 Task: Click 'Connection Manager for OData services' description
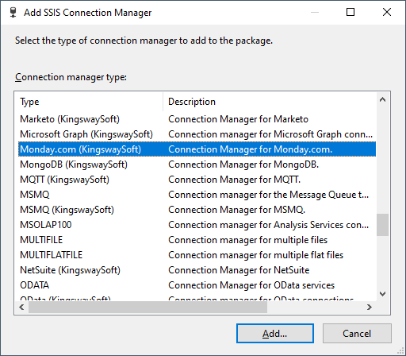(251, 285)
